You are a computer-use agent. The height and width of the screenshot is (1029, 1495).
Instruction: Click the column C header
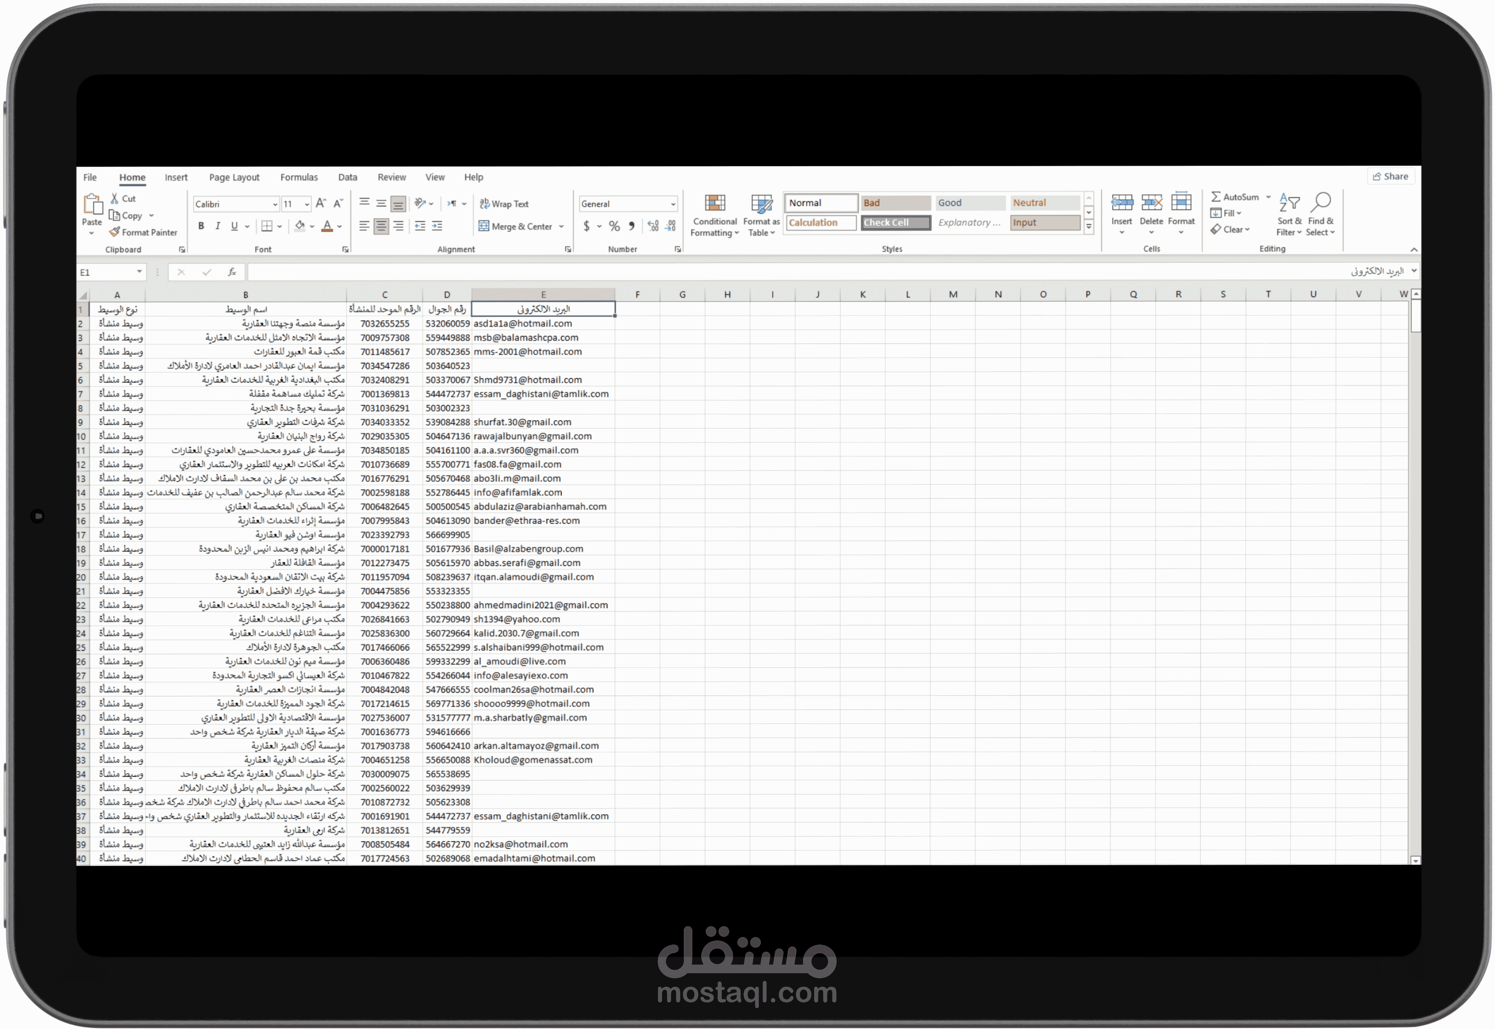click(x=384, y=295)
